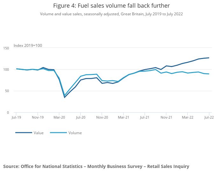Viewport: 223px width, 175px height.
Task: Click the 150 y-axis tick label
Action: pos(6,47)
